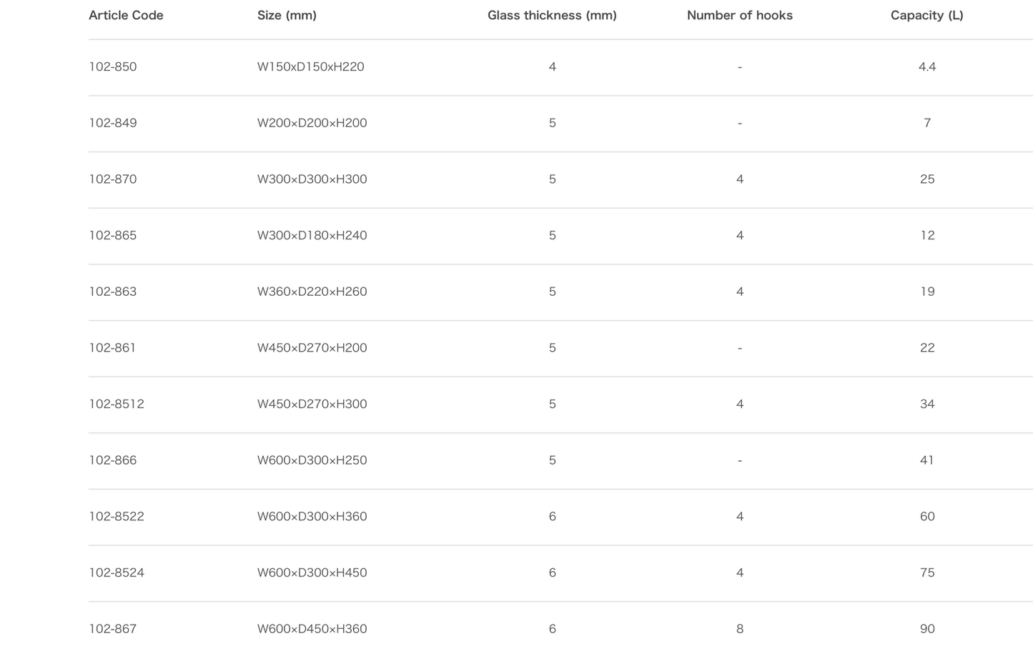Screen dimensions: 1033x646
Task: Click the capacity value 4.4
Action: click(x=927, y=66)
